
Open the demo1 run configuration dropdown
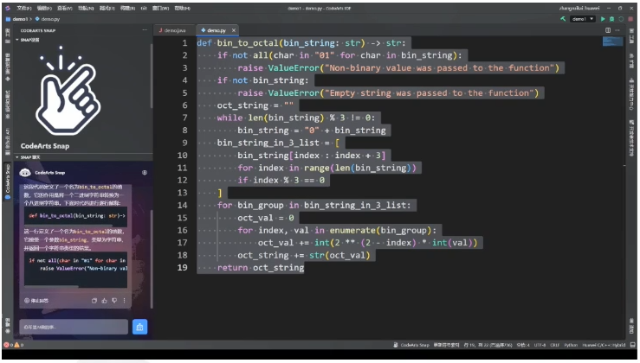pyautogui.click(x=583, y=19)
